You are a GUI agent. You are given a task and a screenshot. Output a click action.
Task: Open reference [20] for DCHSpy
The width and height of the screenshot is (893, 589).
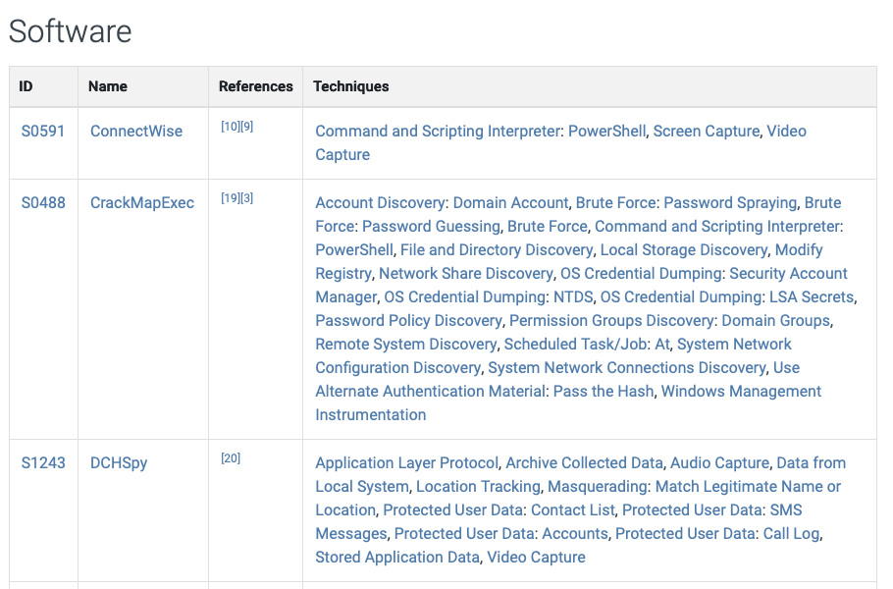click(x=231, y=458)
